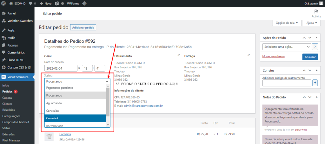Collapse the Correios panel
The image size is (325, 144).
(316, 71)
